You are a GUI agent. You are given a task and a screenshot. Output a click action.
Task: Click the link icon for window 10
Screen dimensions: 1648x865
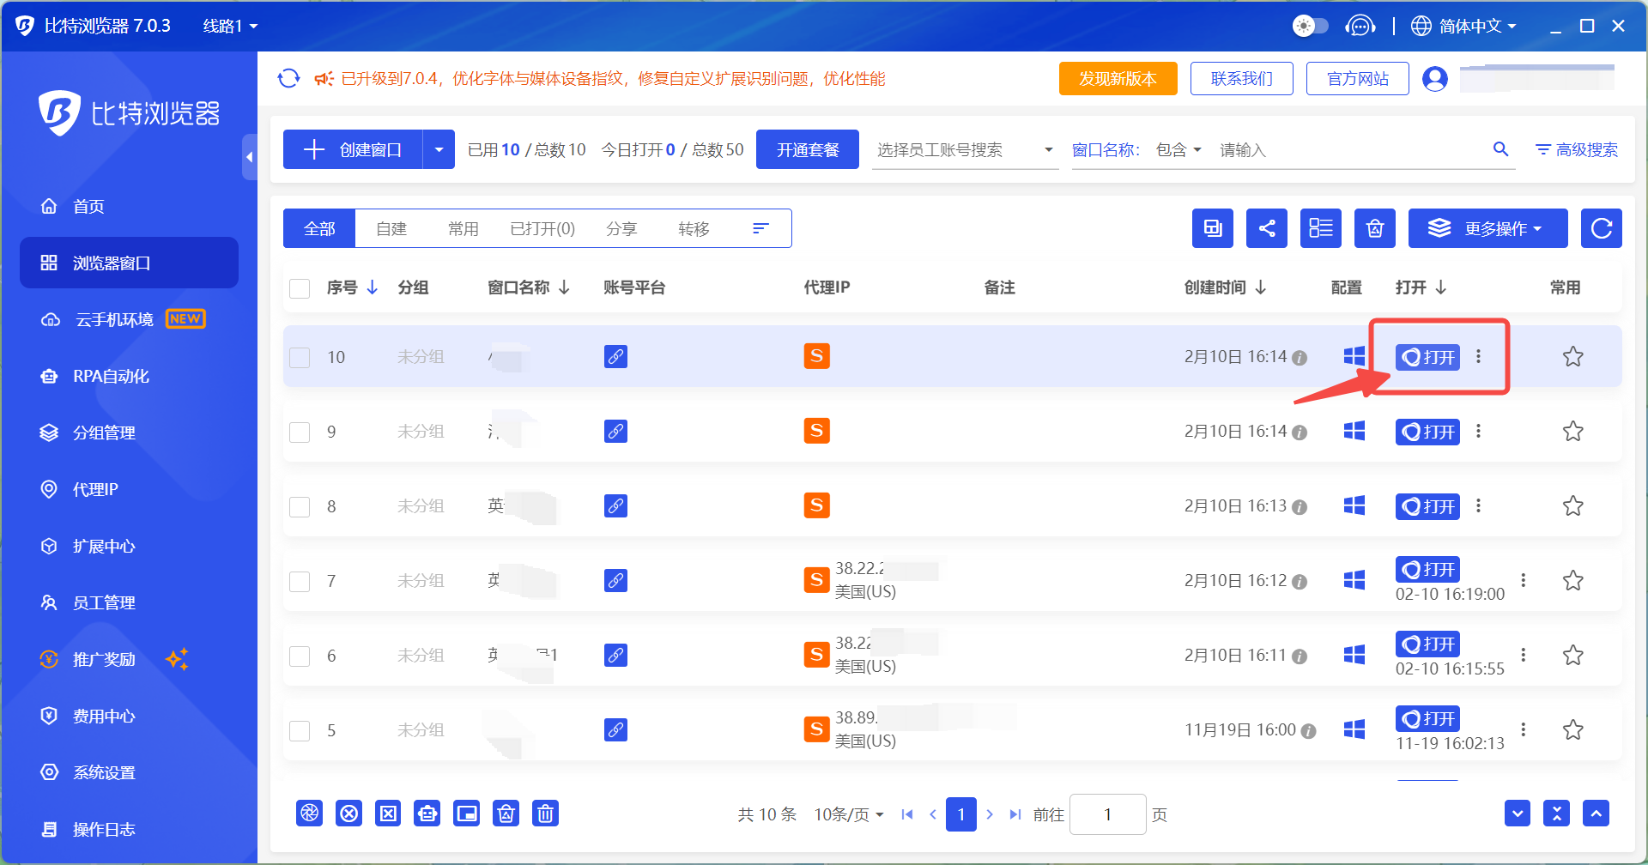(x=615, y=356)
